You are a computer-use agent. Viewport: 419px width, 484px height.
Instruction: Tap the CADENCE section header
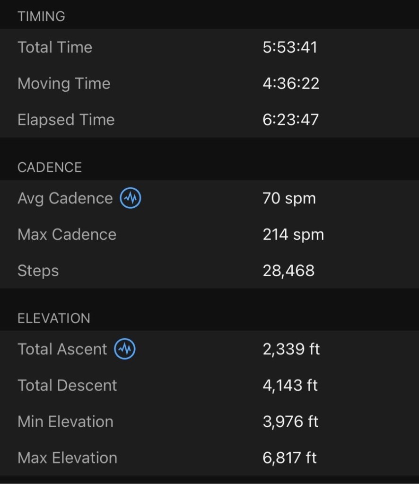point(50,167)
